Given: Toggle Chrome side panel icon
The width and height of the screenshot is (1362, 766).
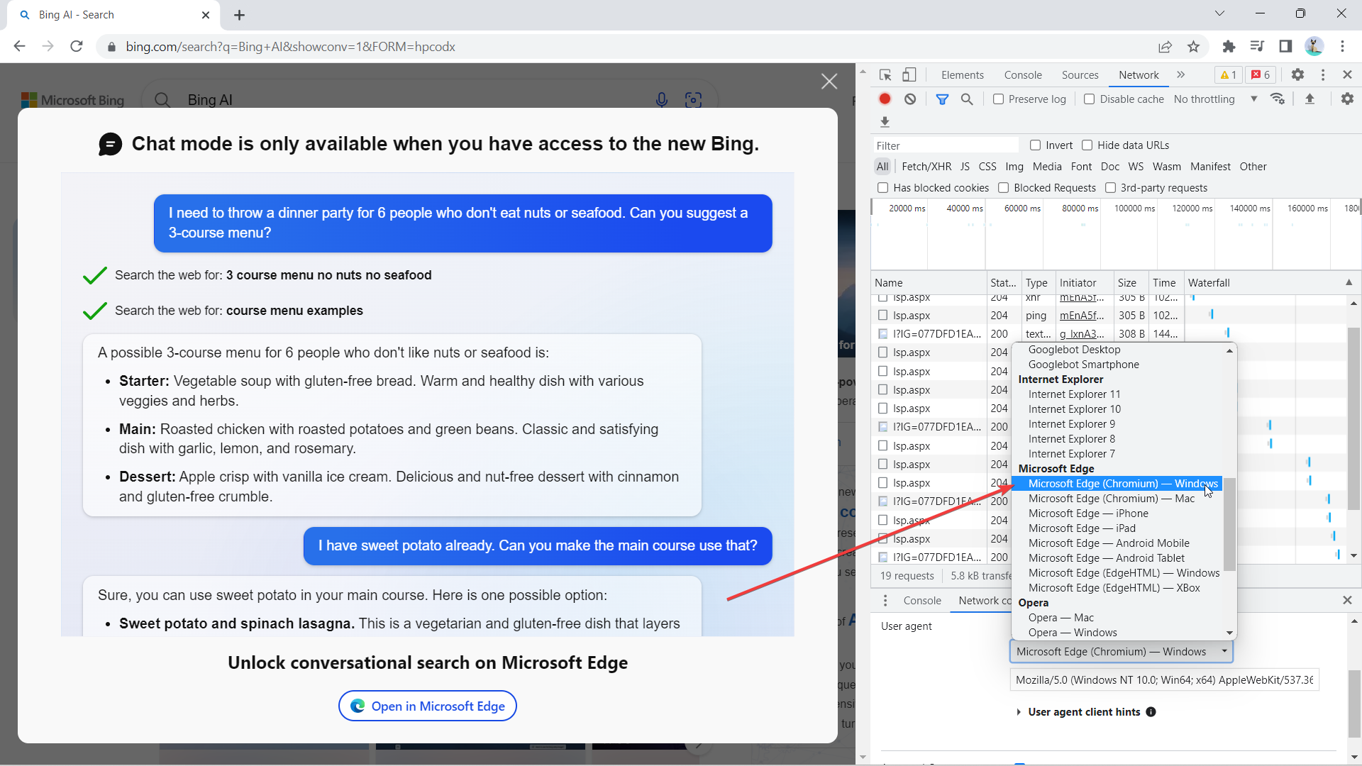Looking at the screenshot, I should point(1285,47).
